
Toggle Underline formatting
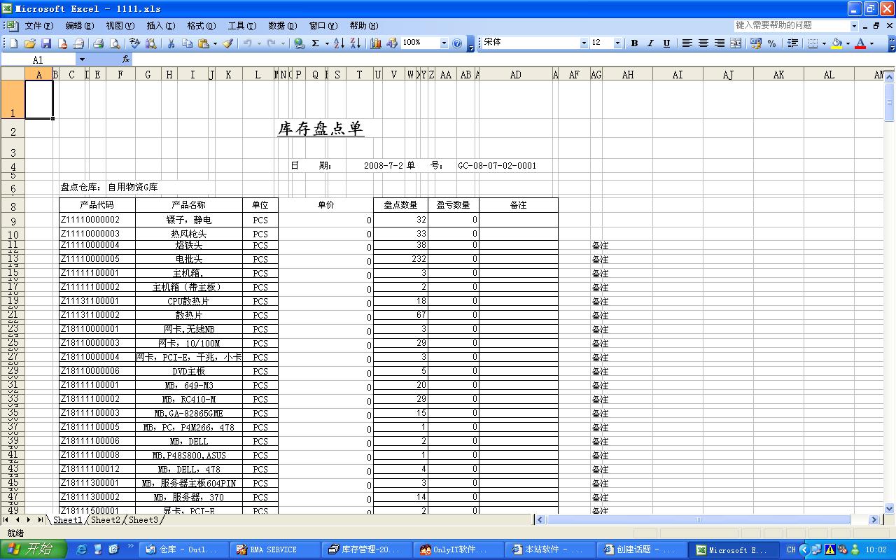[x=666, y=43]
